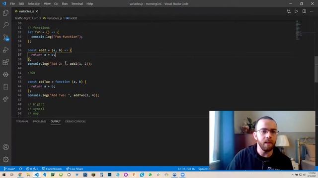Open WhatsApp from the taskbar
The image size is (318, 178).
[150, 175]
